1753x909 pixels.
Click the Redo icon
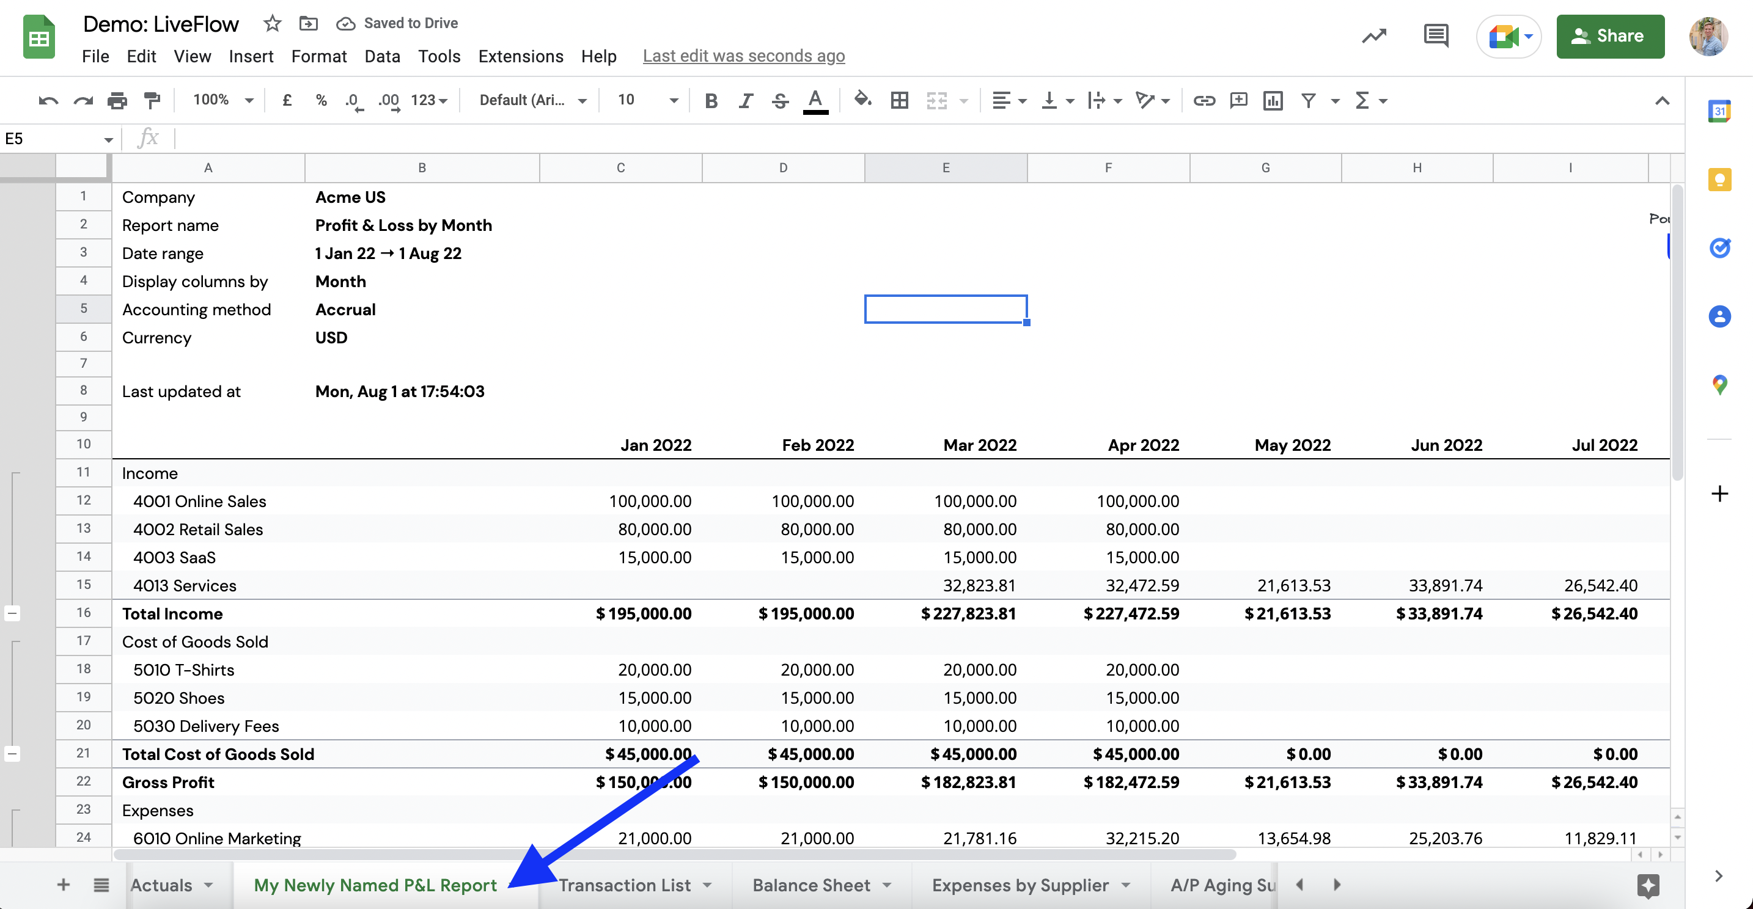pos(83,101)
